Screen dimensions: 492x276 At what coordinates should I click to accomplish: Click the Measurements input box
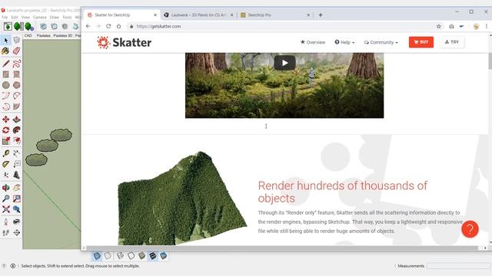(x=458, y=266)
